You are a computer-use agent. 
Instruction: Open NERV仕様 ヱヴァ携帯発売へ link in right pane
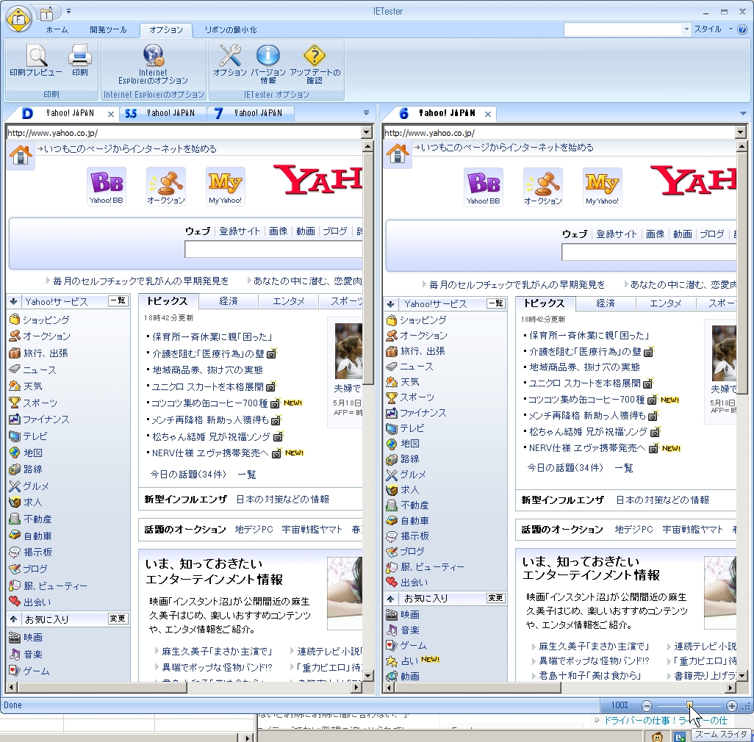click(x=587, y=448)
